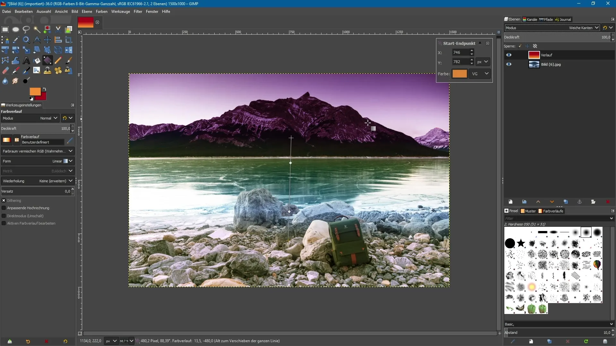Select the Blur/Sharpen droplet tool
616x346 pixels.
[5, 81]
